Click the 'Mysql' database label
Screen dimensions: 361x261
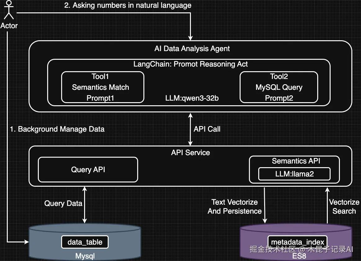pyautogui.click(x=85, y=256)
